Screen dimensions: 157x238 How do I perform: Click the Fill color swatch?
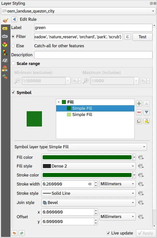[87, 157]
